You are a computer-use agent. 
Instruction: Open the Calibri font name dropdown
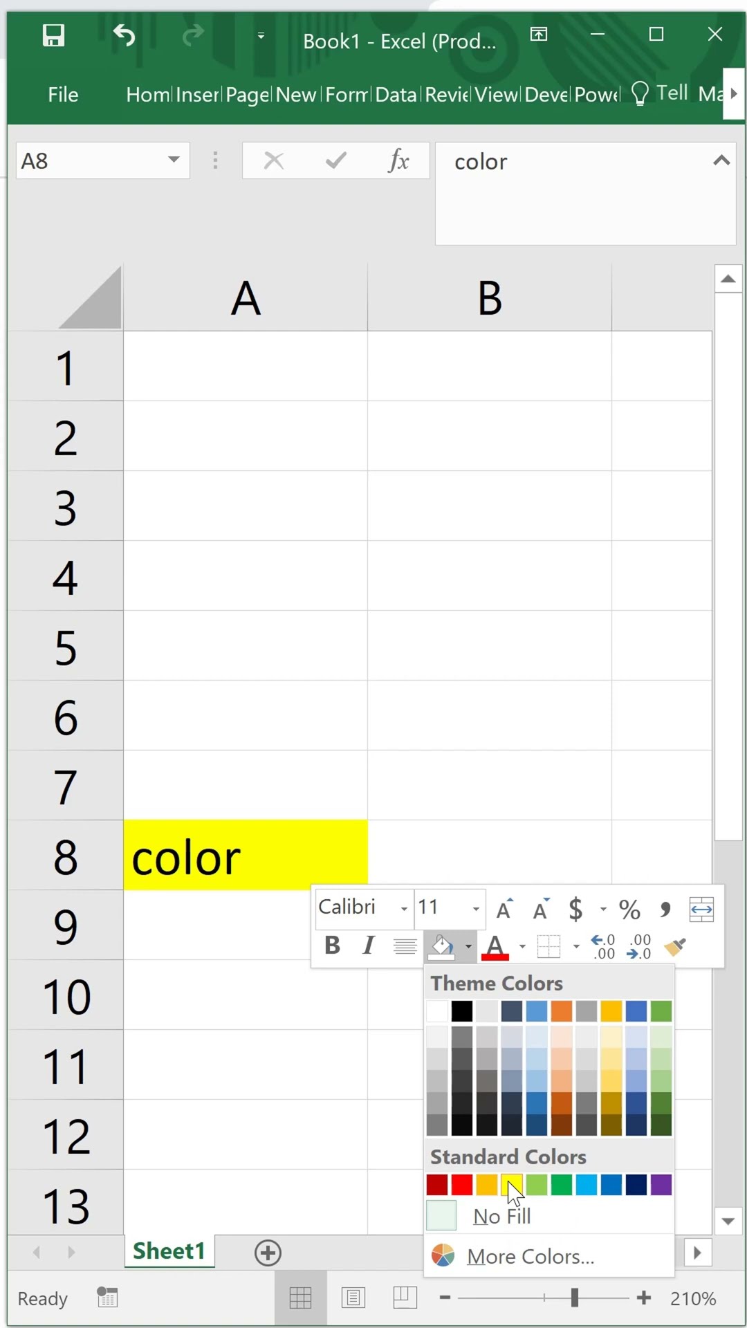click(405, 909)
